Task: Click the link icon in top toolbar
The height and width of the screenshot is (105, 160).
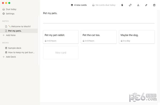Action: click(130, 5)
